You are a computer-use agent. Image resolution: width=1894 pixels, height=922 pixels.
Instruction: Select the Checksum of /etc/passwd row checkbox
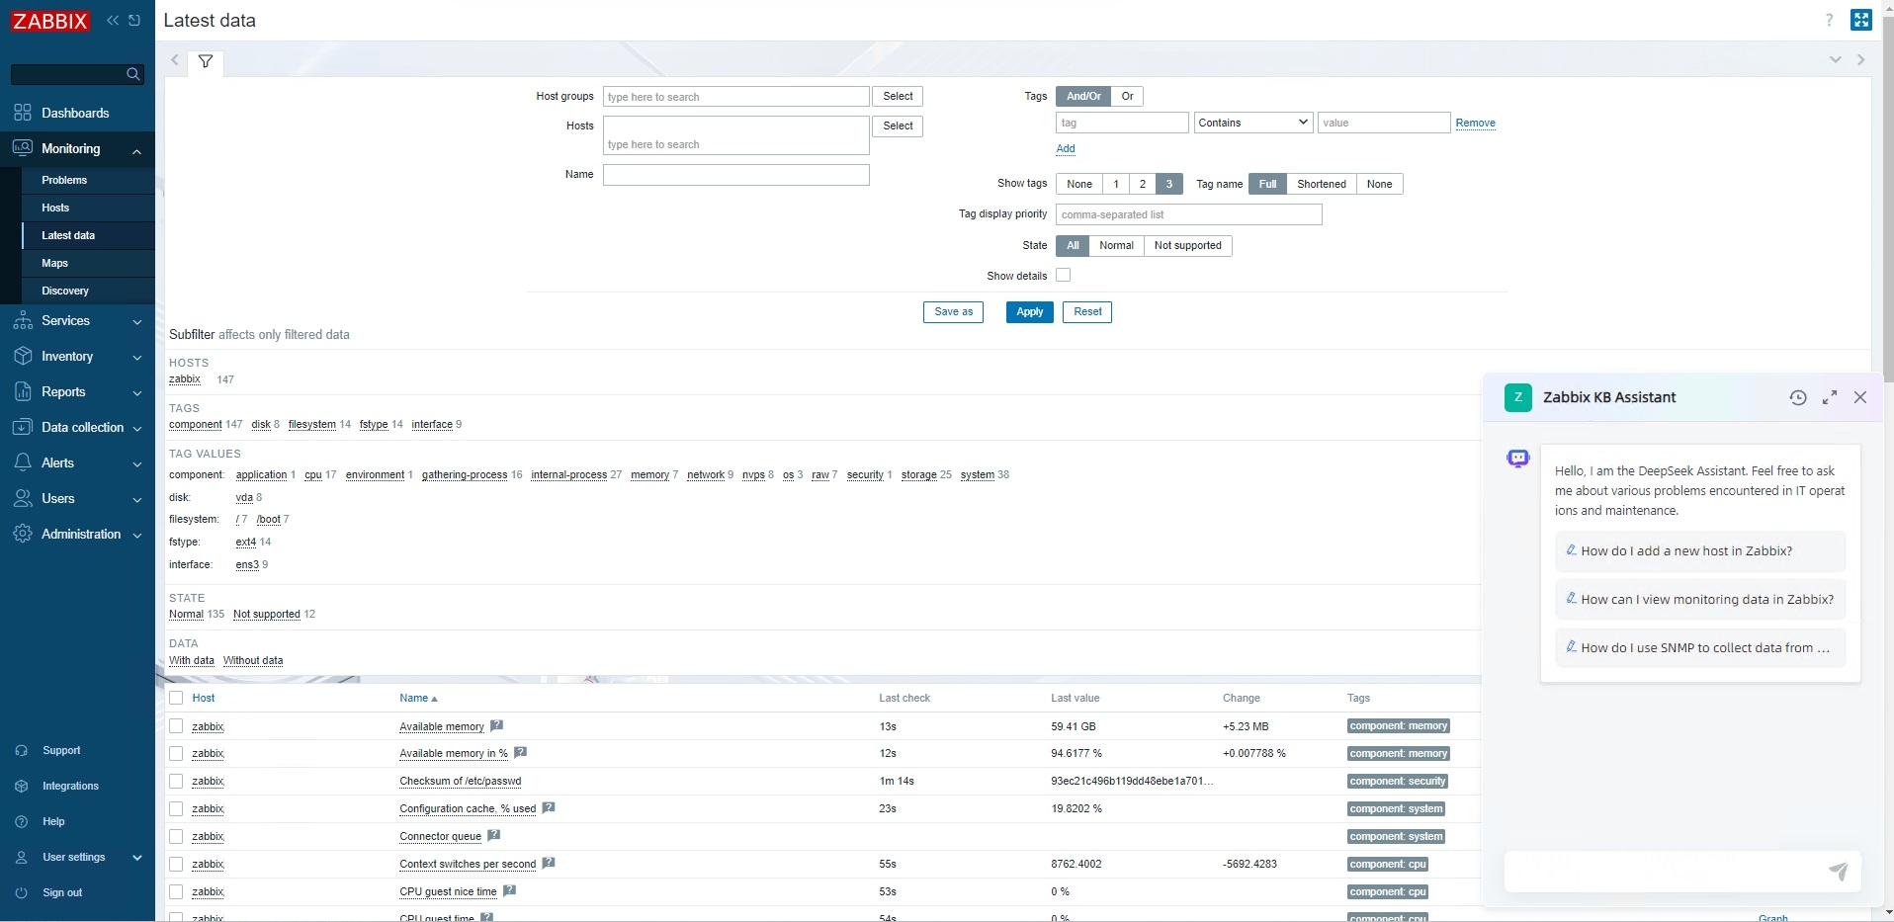(176, 782)
